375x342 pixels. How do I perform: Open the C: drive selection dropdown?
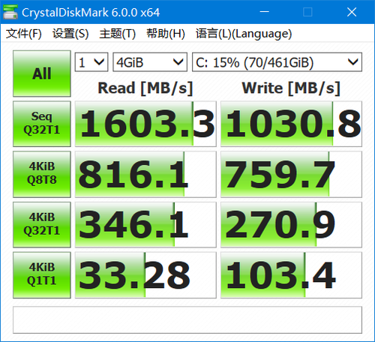pyautogui.click(x=277, y=62)
